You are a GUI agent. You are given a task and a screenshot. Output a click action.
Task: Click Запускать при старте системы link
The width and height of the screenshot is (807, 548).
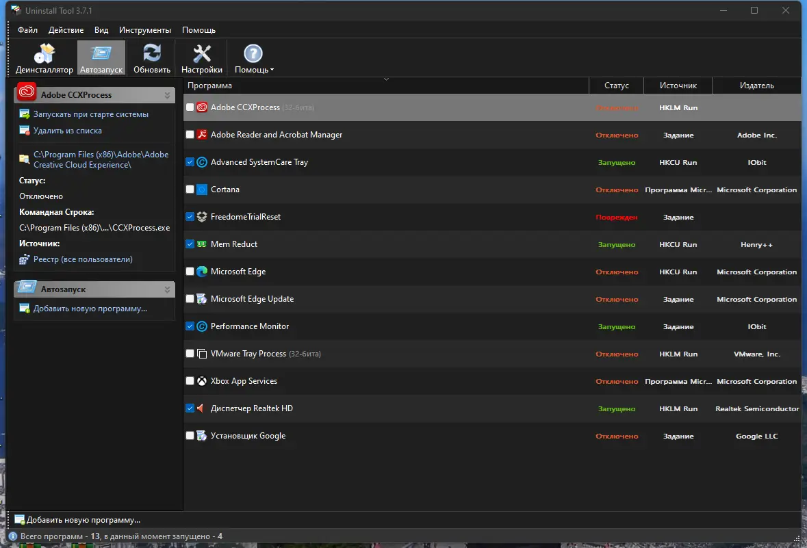click(x=90, y=114)
